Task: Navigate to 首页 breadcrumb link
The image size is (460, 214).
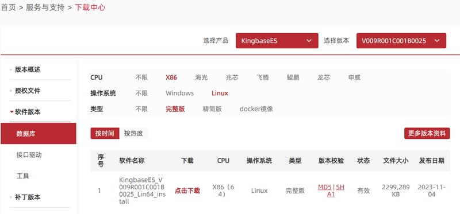Action: pyautogui.click(x=8, y=7)
